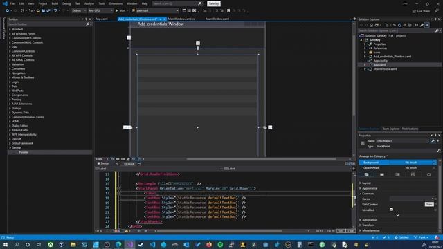This screenshot has width=443, height=249.
Task: Click the Name field in Properties
Action: point(403,140)
